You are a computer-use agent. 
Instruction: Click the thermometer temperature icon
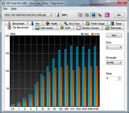tap(58, 15)
